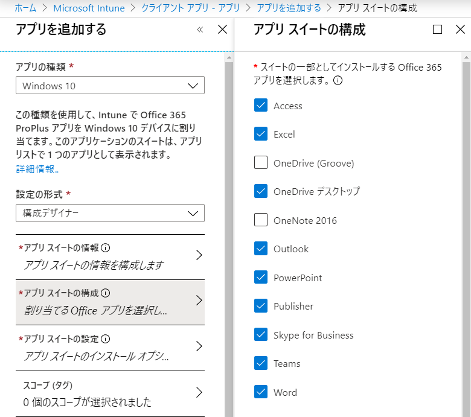
Task: Select 0 個のスコープが選択されました row text
Action: click(87, 403)
